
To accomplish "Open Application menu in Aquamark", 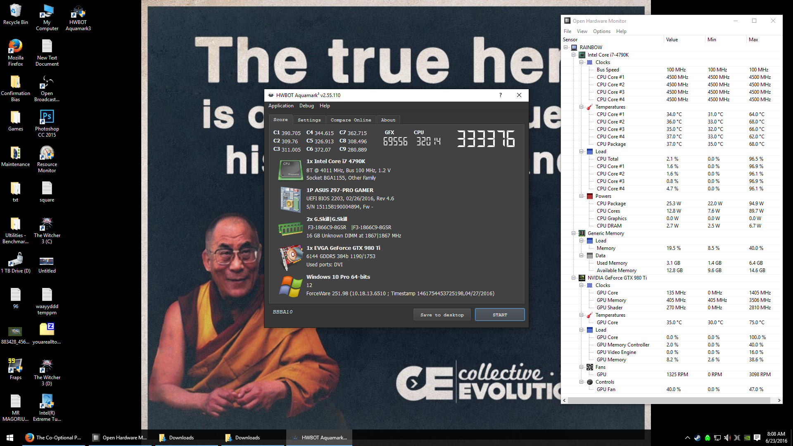I will pyautogui.click(x=281, y=106).
